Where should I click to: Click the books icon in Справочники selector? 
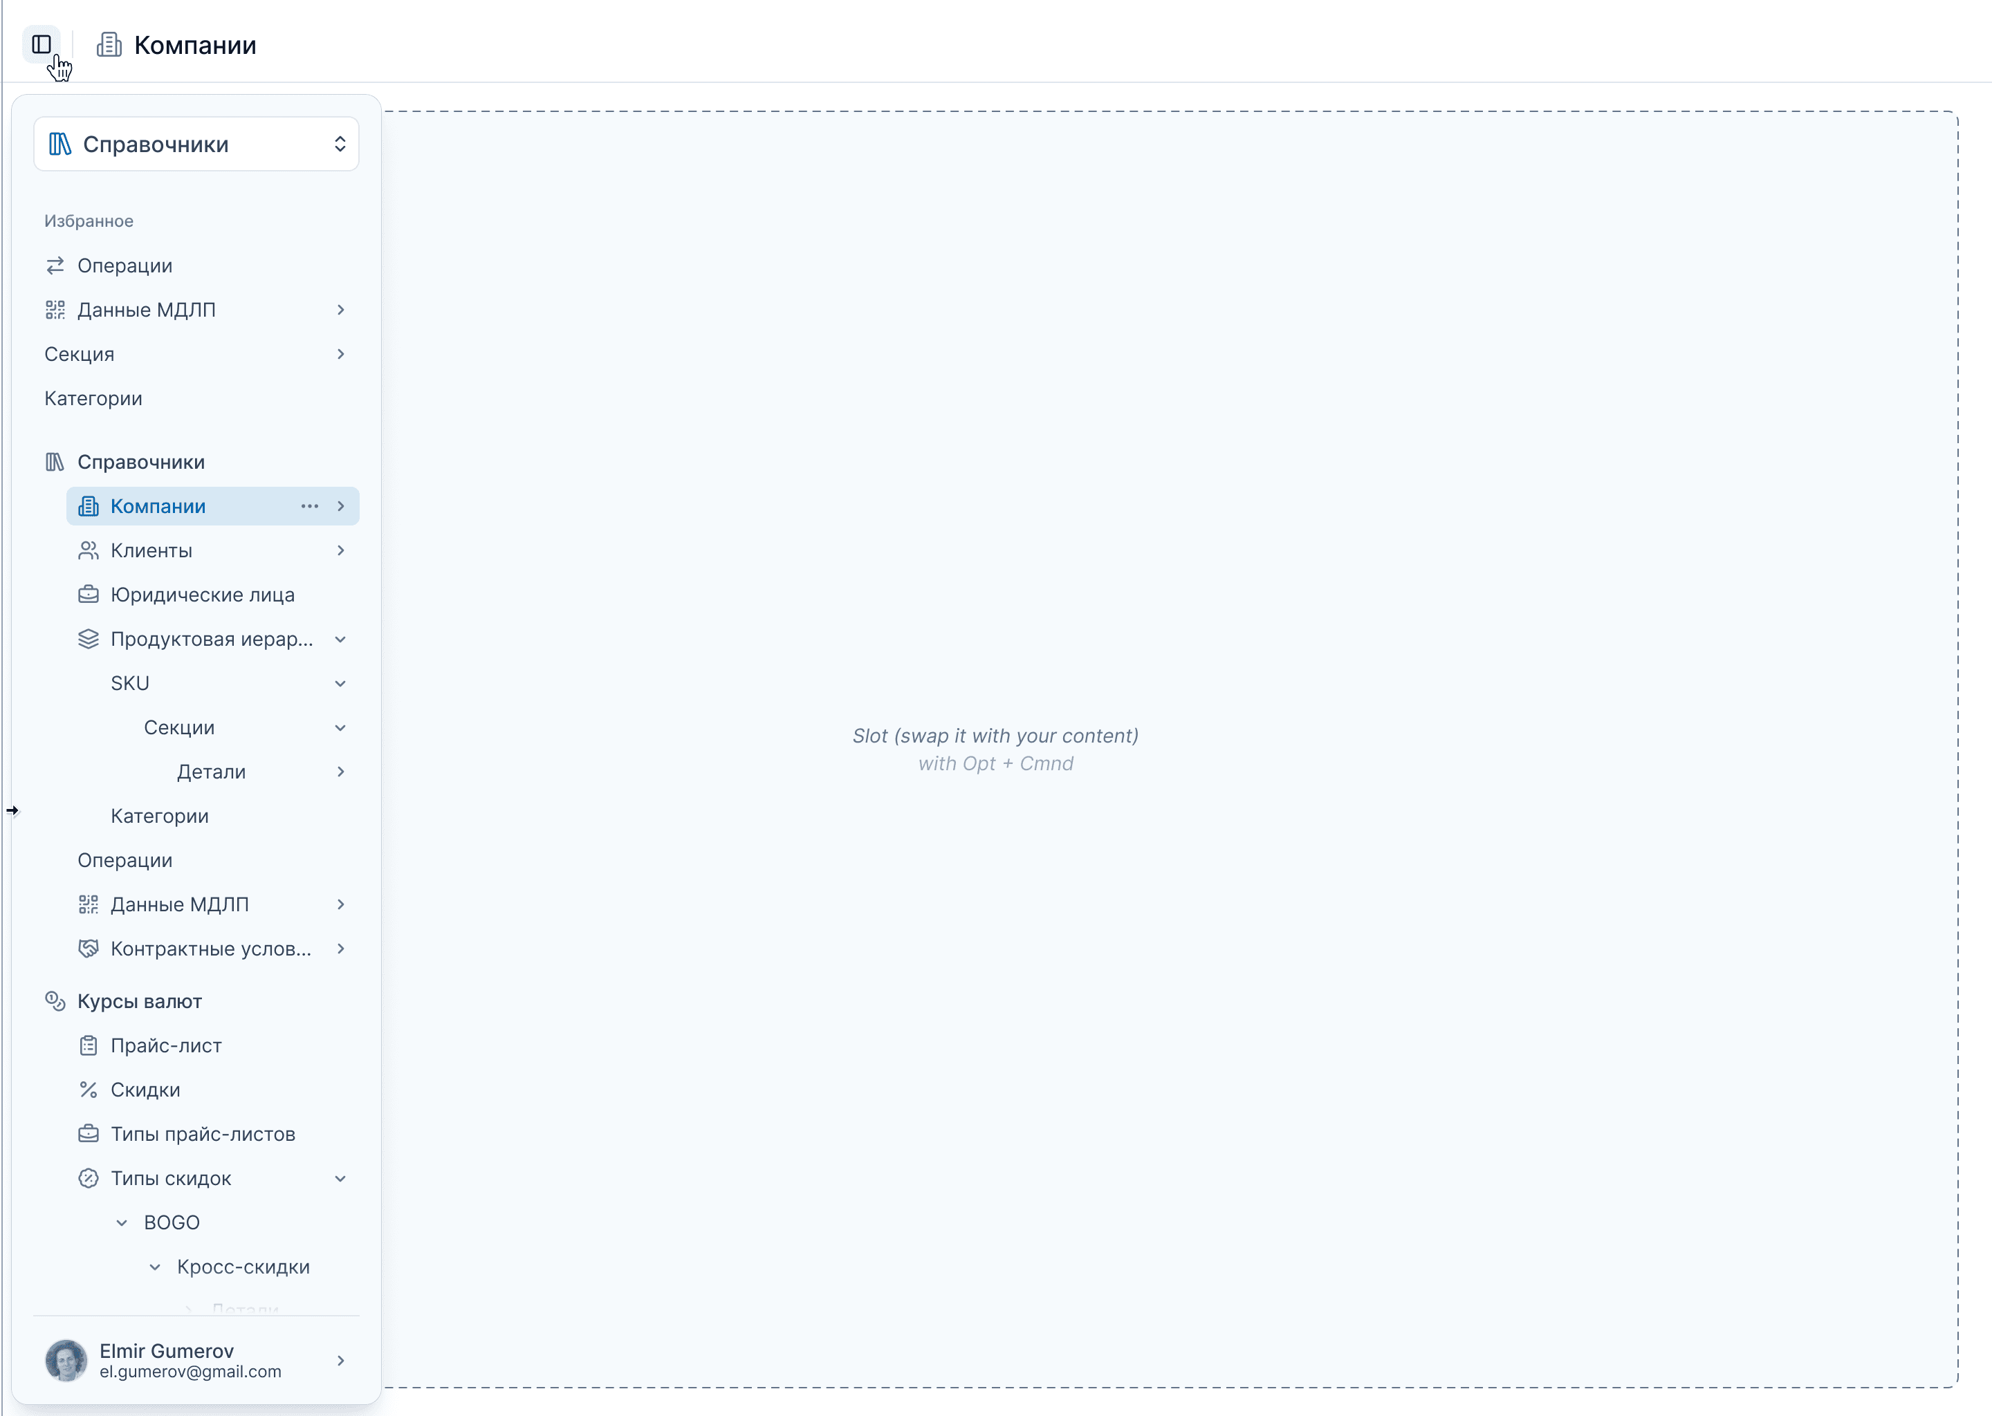pyautogui.click(x=59, y=144)
